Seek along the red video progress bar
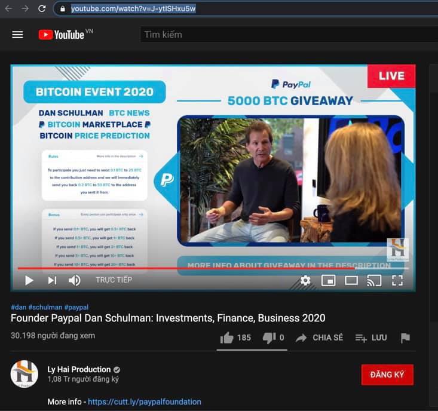The image size is (438, 411). tap(213, 268)
